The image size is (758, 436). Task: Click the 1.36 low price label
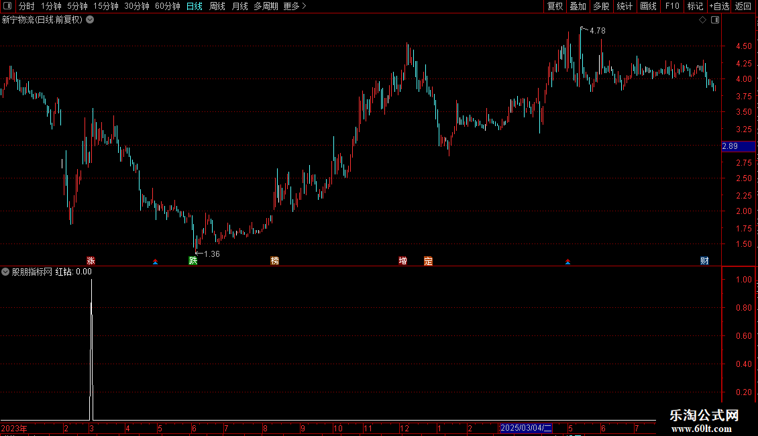click(x=212, y=254)
